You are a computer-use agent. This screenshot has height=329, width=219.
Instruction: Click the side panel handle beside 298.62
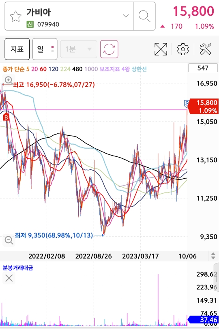[x=216, y=277]
